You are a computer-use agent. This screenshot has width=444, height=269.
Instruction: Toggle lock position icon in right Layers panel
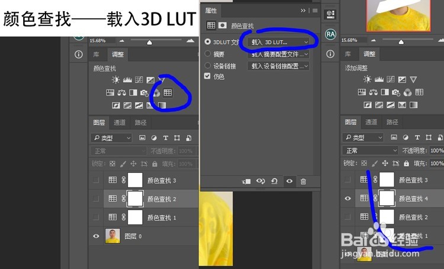(385, 163)
